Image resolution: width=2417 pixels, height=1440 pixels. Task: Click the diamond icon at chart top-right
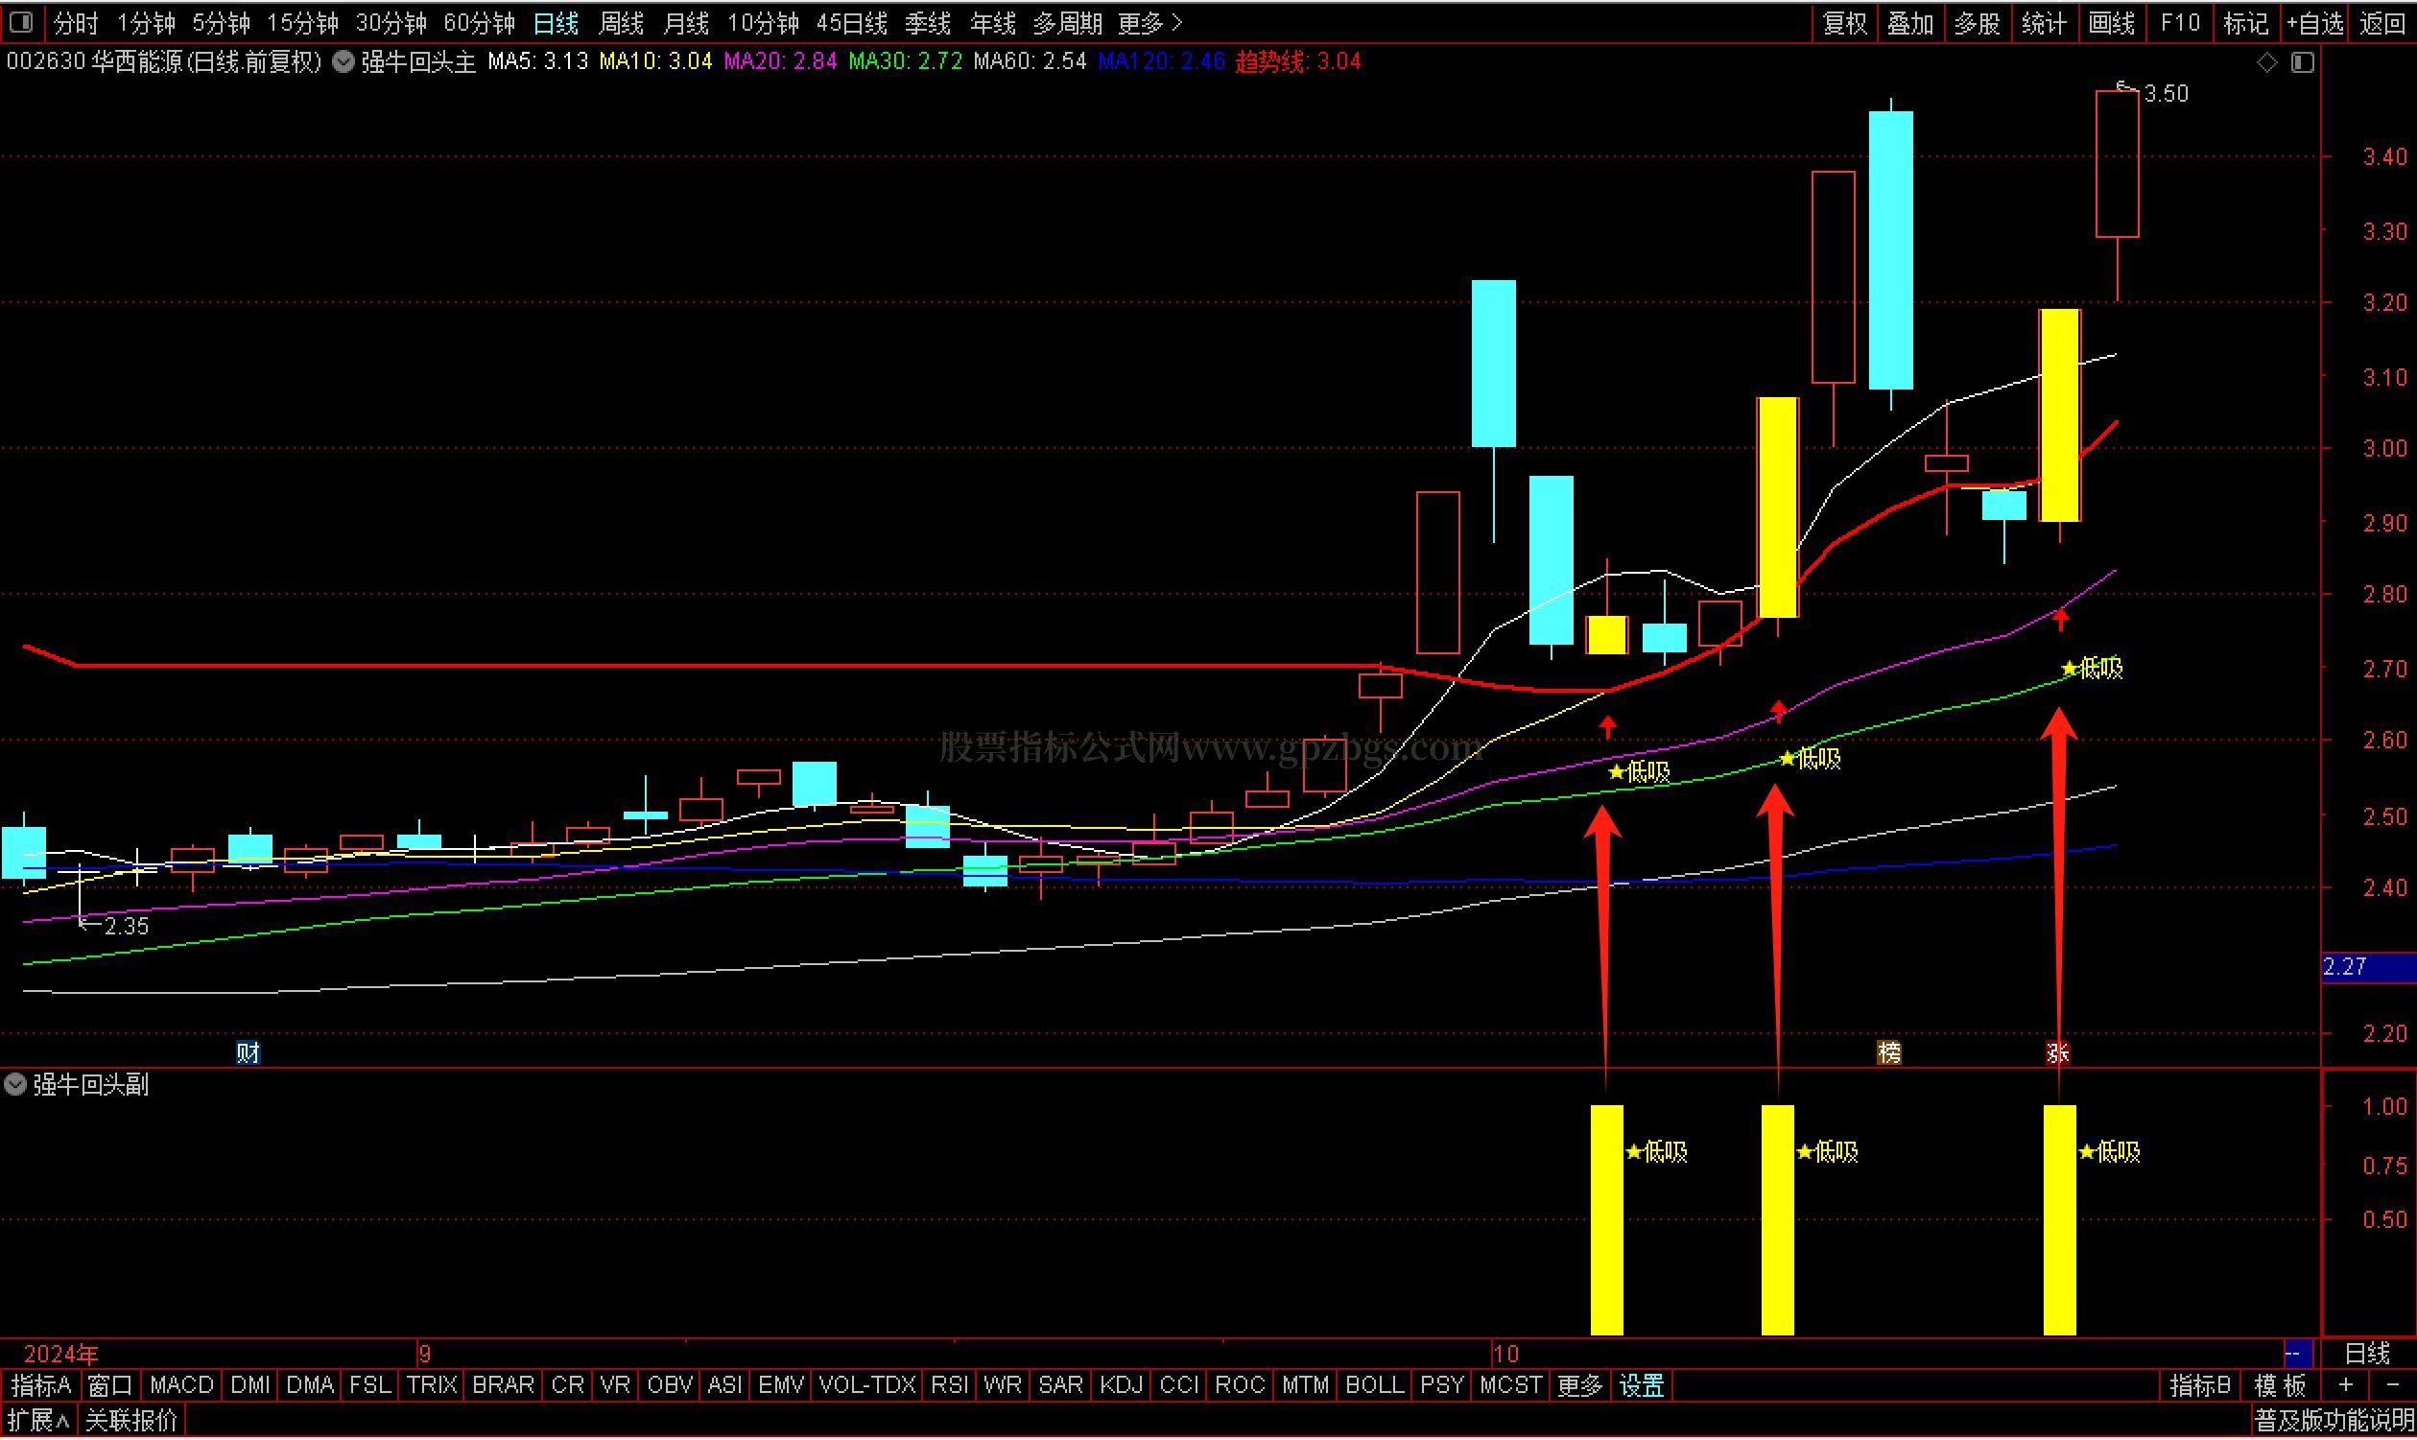[2267, 63]
